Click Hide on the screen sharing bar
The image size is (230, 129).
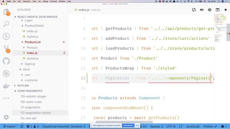(137, 125)
